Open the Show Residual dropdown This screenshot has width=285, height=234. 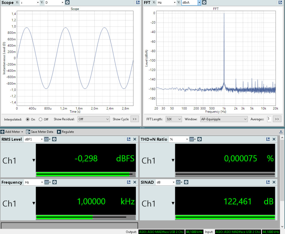coord(94,119)
